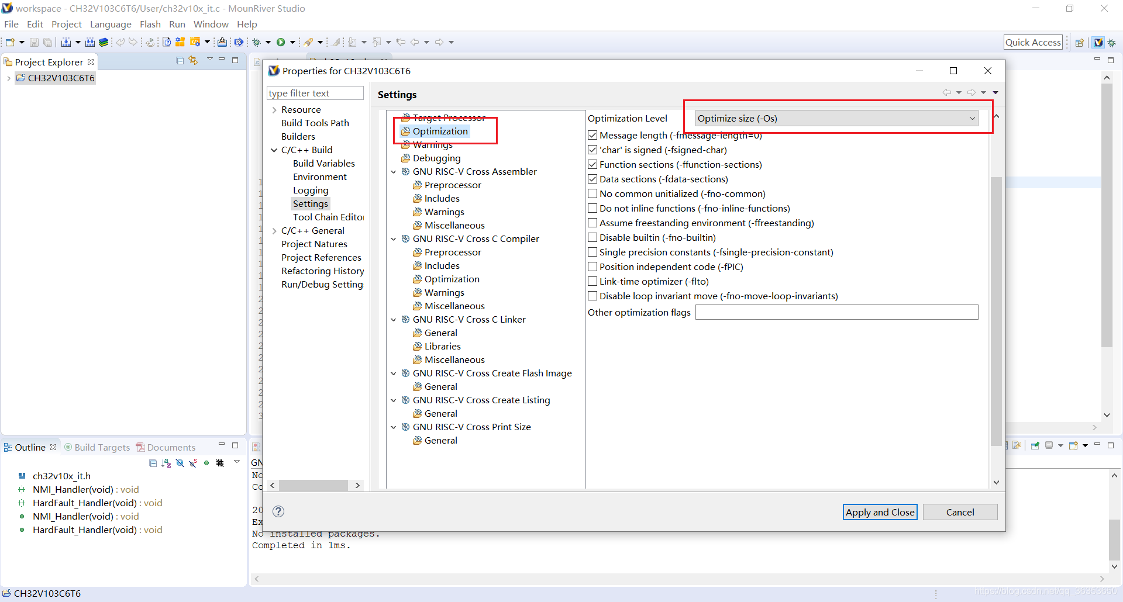Expand CH32V103C6T6 project in Project Explorer
The image size is (1123, 602).
tap(8, 78)
